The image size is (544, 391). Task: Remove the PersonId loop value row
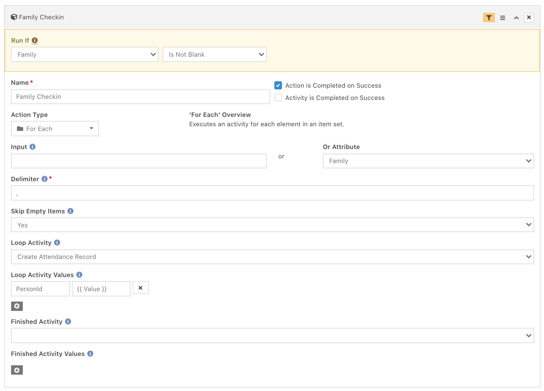[141, 288]
